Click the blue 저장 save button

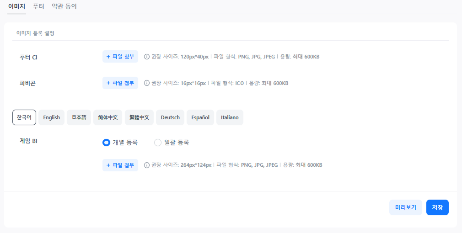pos(437,207)
